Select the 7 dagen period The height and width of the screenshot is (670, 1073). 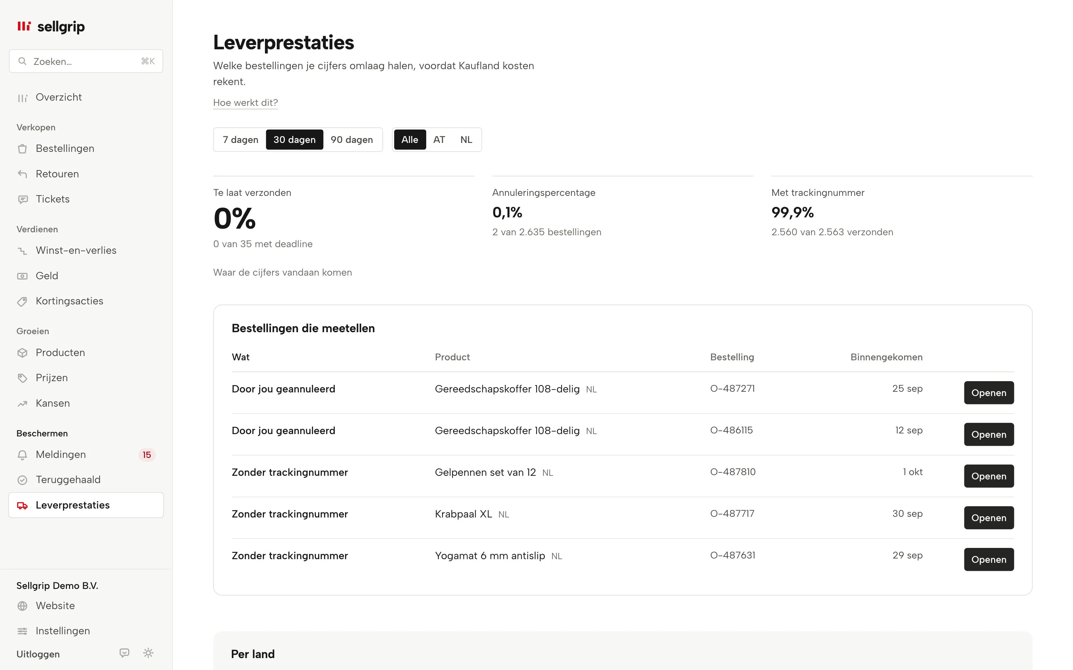[x=240, y=140]
